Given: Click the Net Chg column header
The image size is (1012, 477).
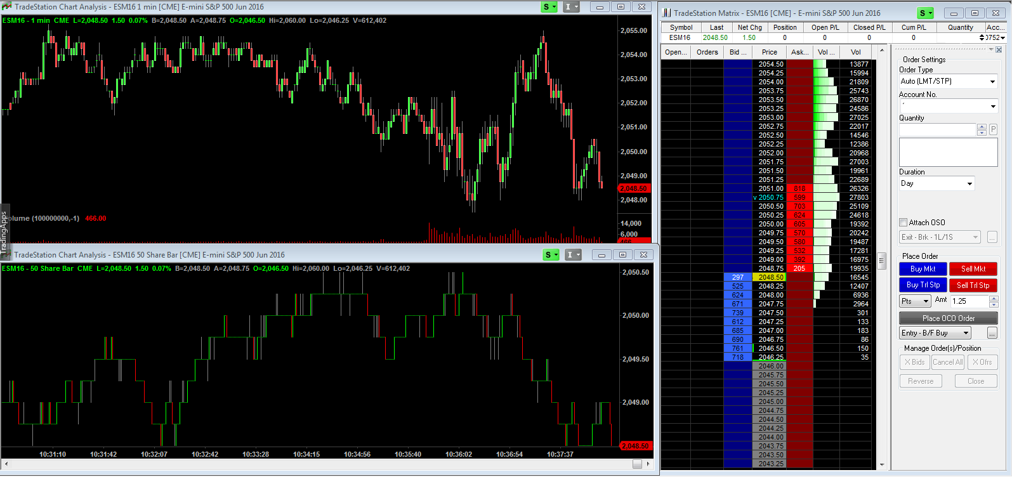Looking at the screenshot, I should coord(749,27).
